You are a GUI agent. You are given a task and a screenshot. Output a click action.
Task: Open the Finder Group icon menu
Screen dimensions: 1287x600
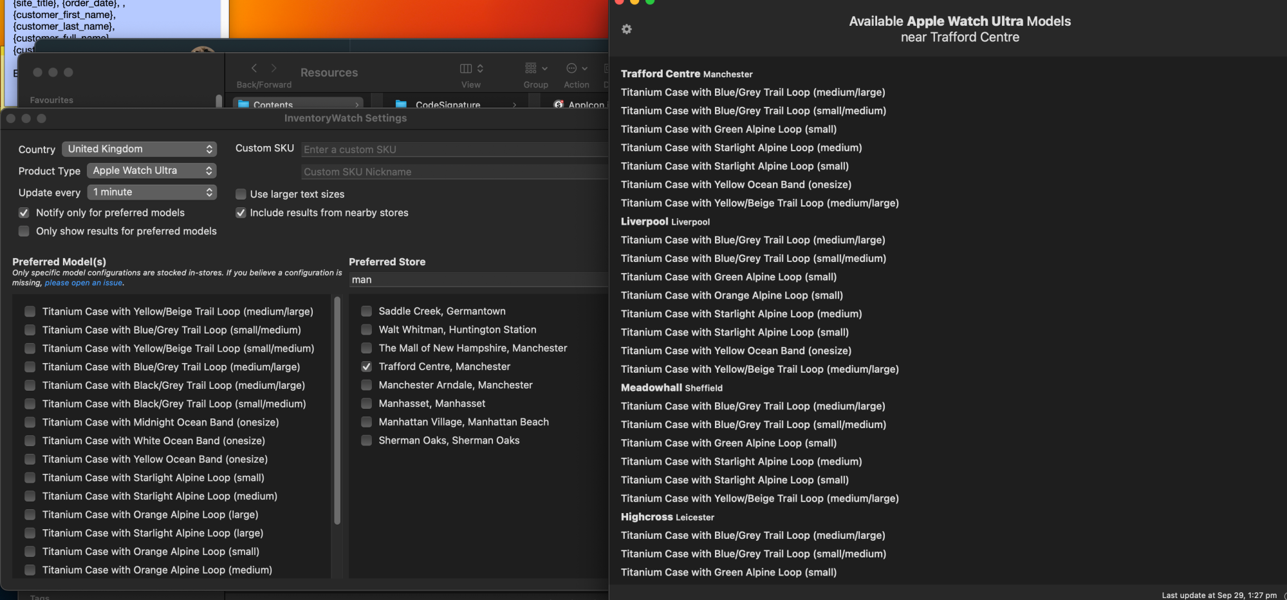[x=536, y=68]
